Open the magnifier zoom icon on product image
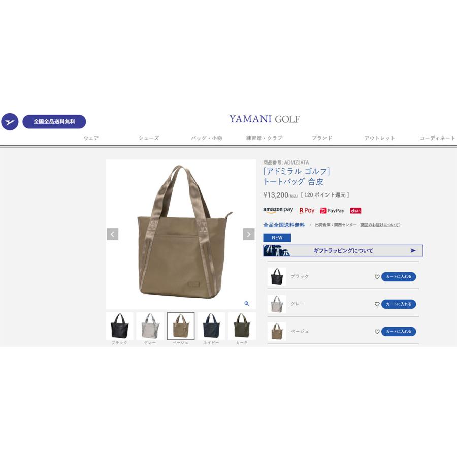 [247, 304]
